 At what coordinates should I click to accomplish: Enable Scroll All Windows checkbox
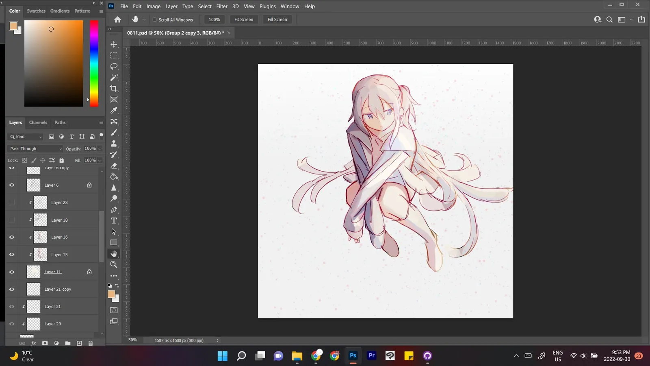click(154, 20)
